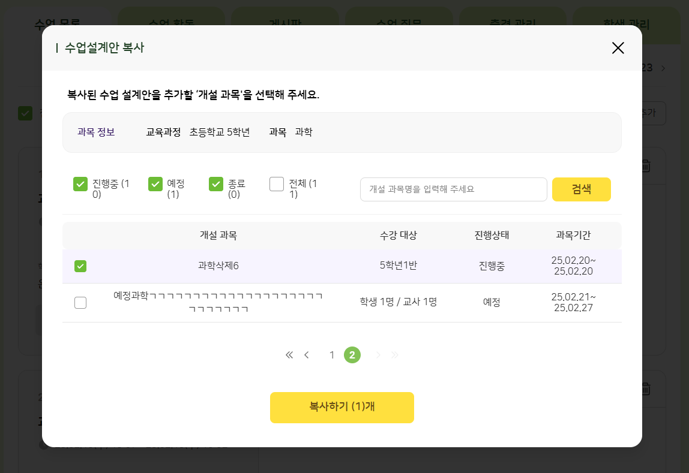This screenshot has height=473, width=689.
Task: Click the 복사하기 (1)개 button
Action: point(342,408)
